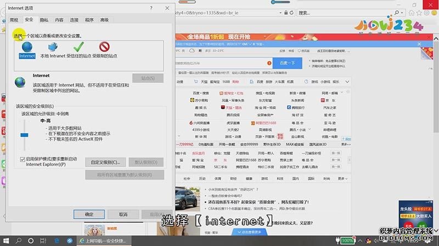Select the 本地 Intranet zone icon
The width and height of the screenshot is (439, 246).
[x=53, y=47]
